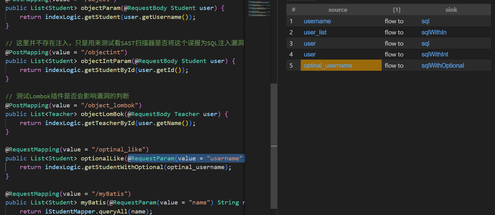The image size is (495, 215).
Task: Click the code minimap preview
Action: pyautogui.click(x=259, y=9)
